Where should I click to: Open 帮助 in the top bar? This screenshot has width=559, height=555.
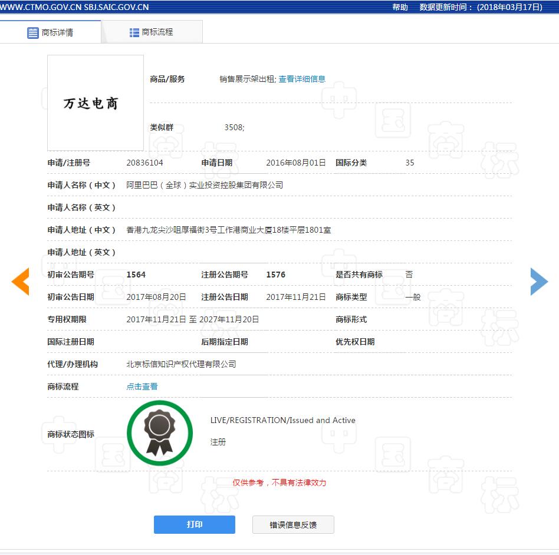400,7
